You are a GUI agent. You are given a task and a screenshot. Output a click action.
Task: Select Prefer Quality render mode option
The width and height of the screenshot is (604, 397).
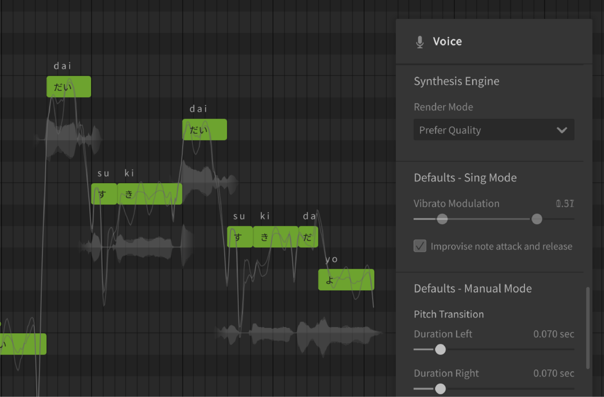click(450, 130)
